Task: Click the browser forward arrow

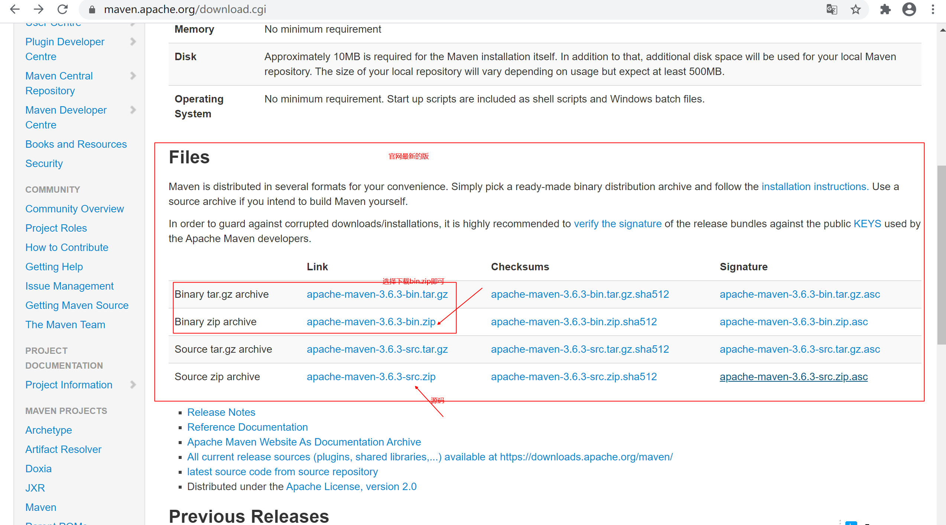Action: click(39, 9)
